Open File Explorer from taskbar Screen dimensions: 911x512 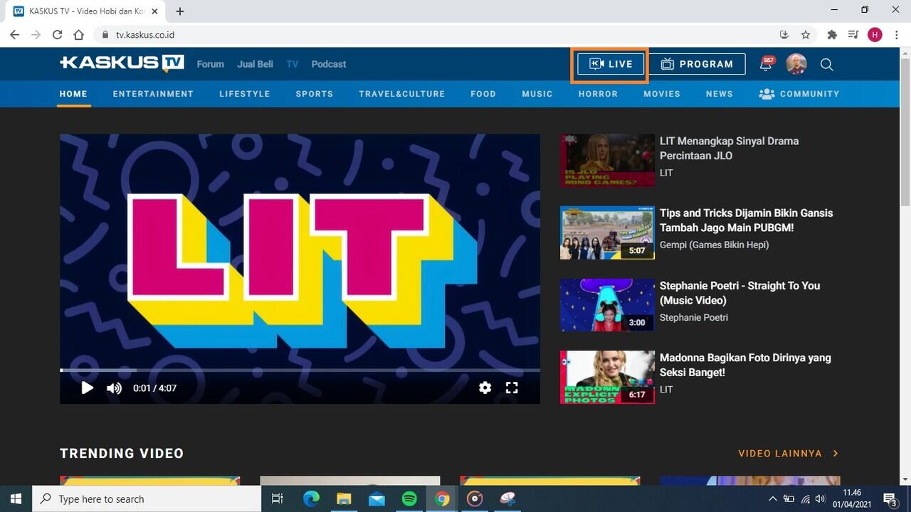(x=344, y=498)
